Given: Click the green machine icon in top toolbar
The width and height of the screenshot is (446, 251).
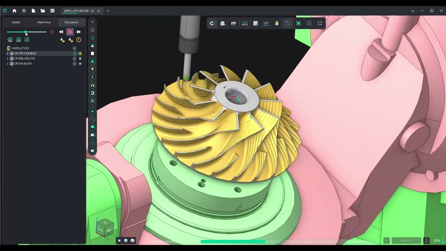Looking at the screenshot, I should (x=277, y=23).
